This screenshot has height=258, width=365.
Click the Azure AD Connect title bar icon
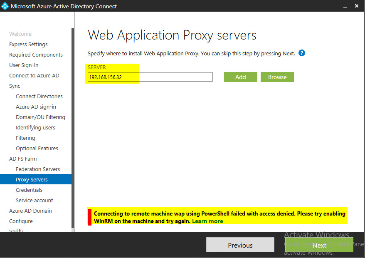pyautogui.click(x=5, y=6)
